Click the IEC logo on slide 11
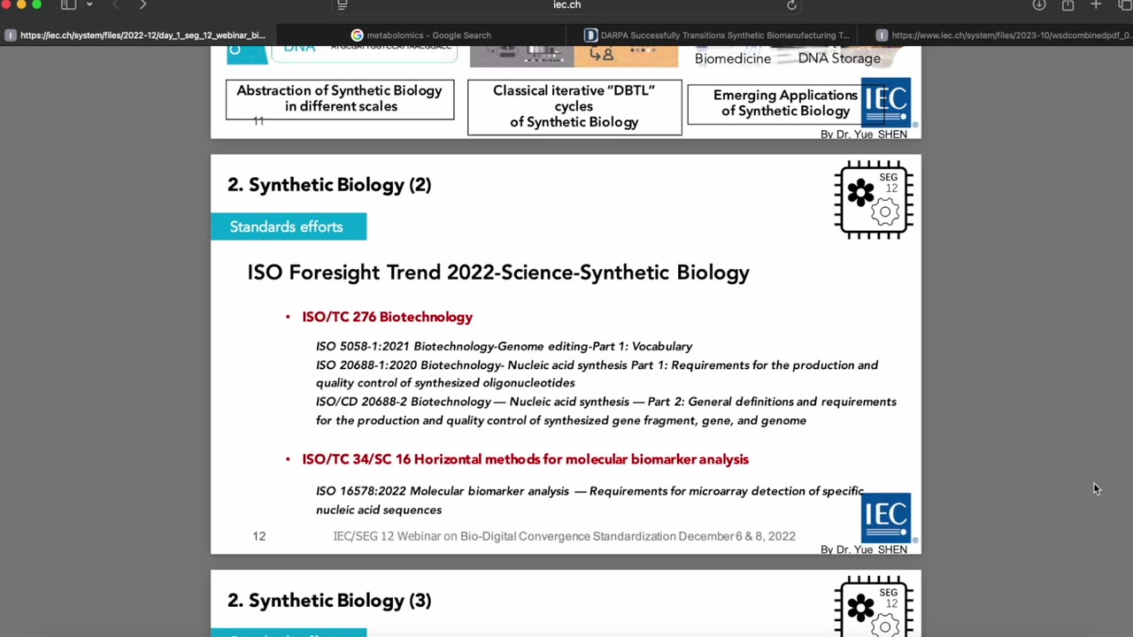1133x637 pixels. point(886,103)
